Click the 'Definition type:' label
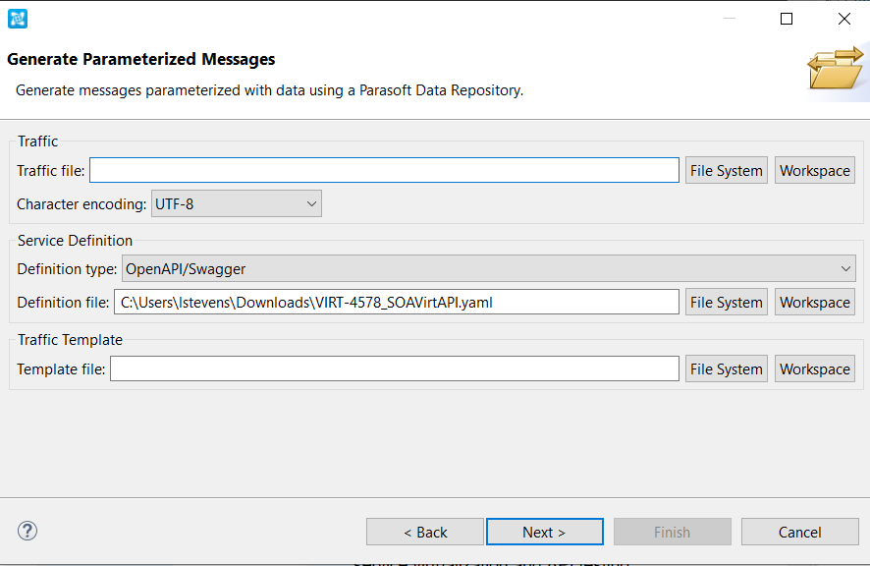The image size is (870, 566). coord(67,269)
